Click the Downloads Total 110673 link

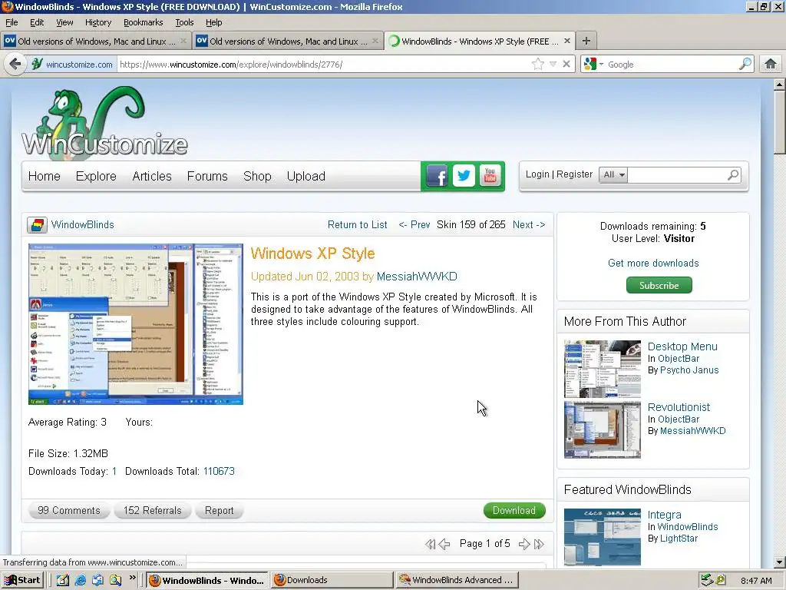[219, 471]
